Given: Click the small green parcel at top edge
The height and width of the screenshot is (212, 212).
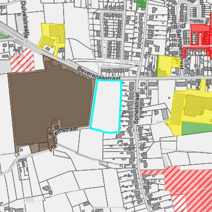Looking at the screenshot, I should (142, 4).
